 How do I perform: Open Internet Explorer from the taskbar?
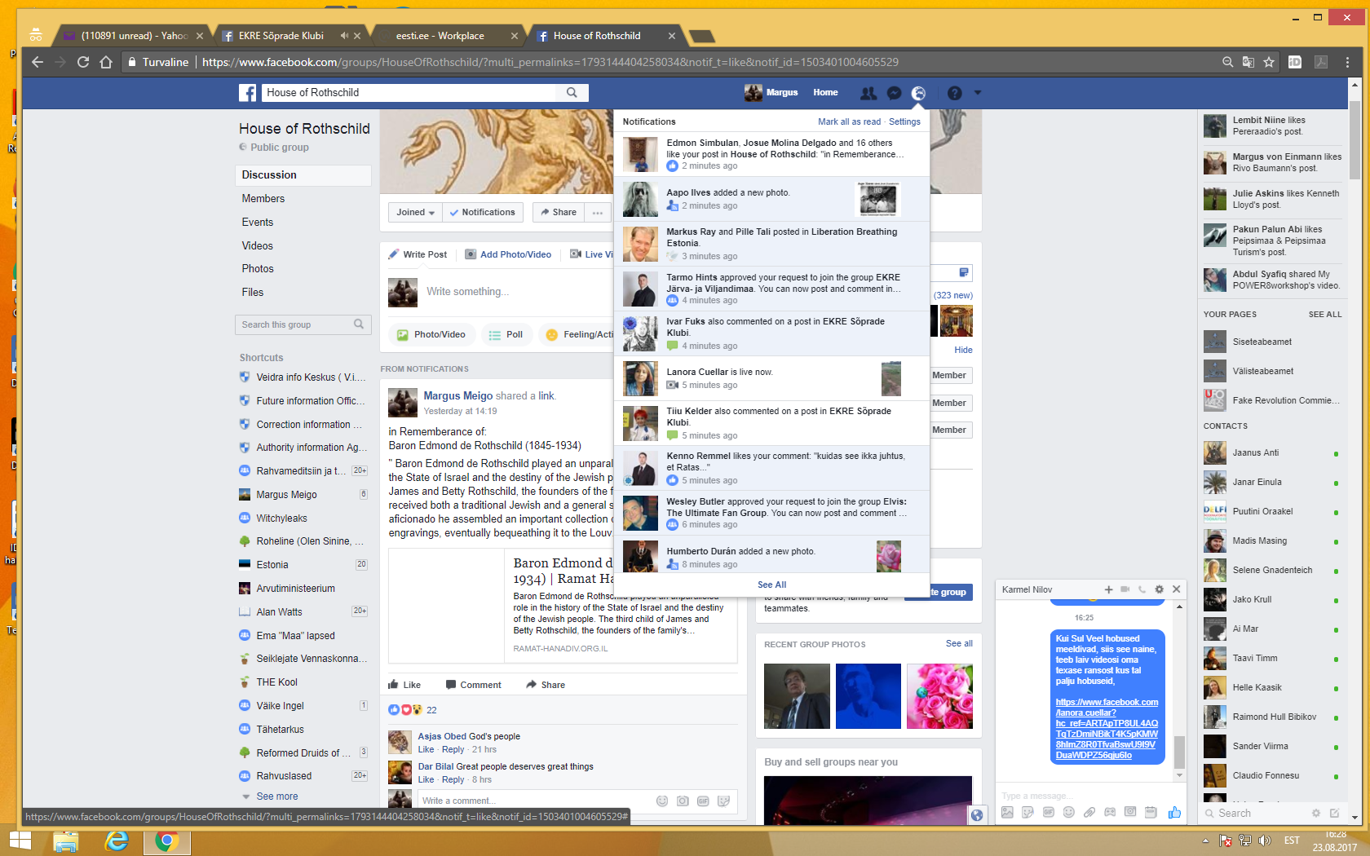click(117, 841)
